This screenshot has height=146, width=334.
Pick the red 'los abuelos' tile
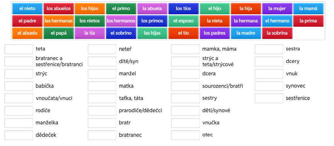(59, 9)
